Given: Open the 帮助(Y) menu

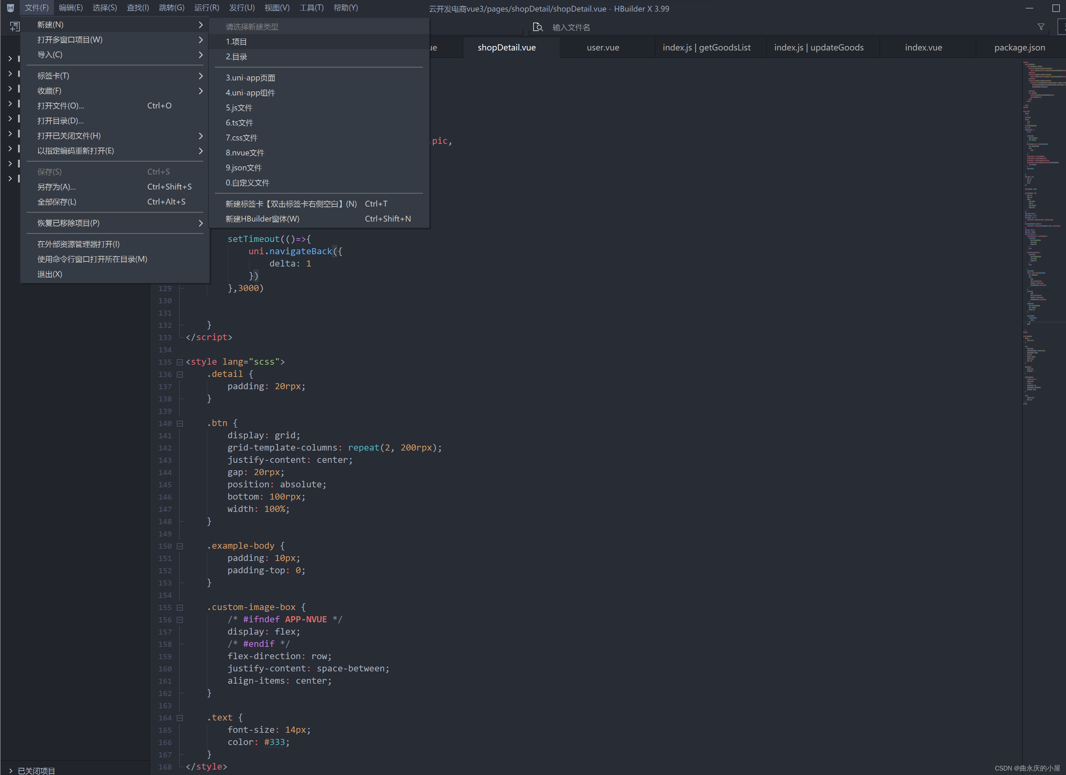Looking at the screenshot, I should point(346,8).
